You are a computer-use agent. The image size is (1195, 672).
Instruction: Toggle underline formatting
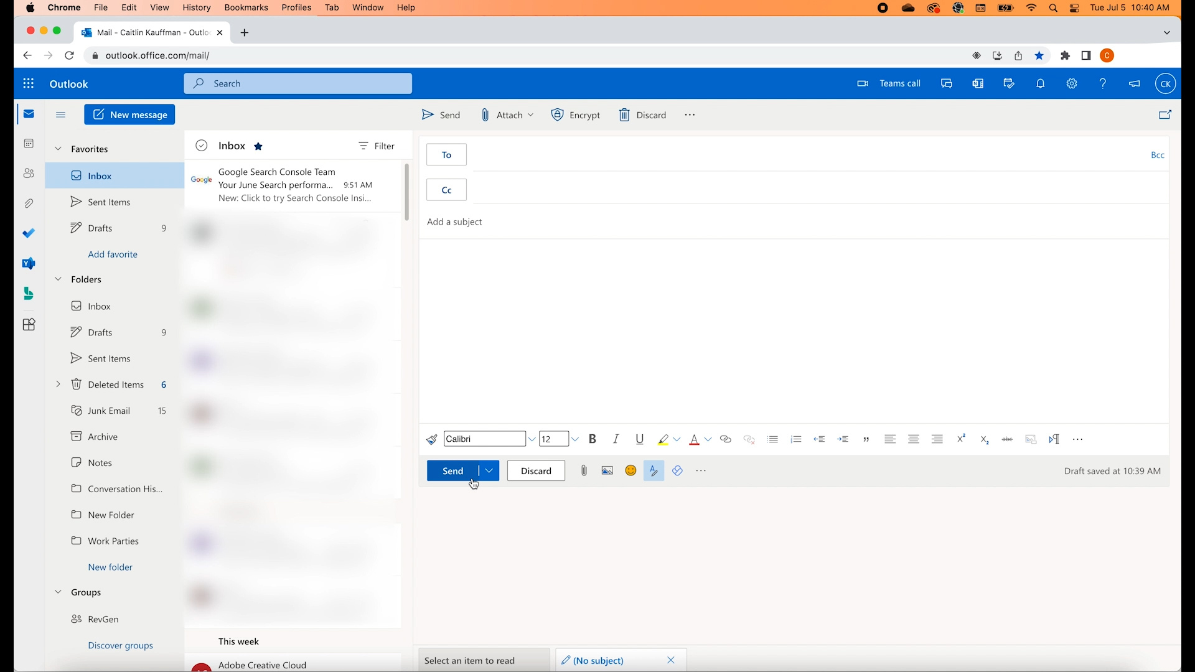[x=639, y=439]
